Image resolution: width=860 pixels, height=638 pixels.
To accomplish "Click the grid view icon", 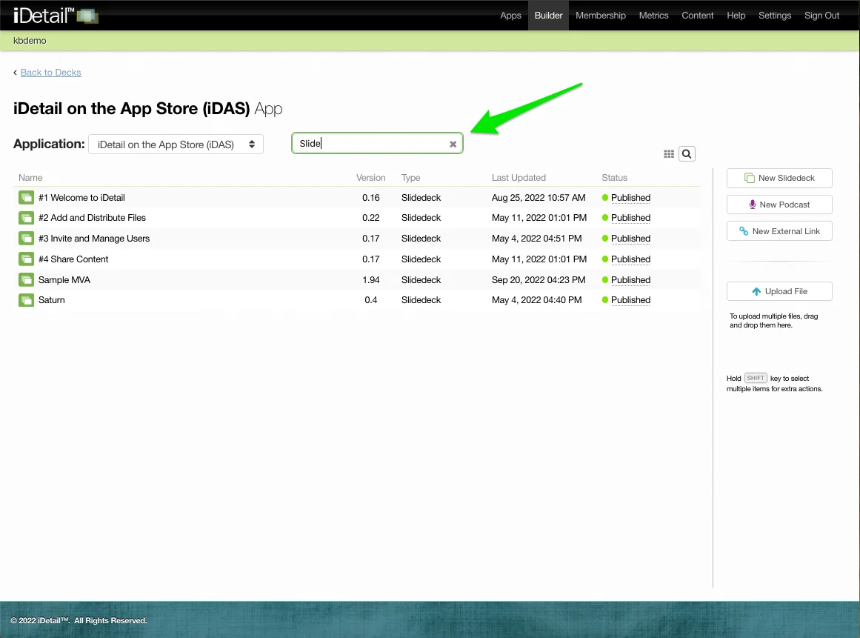I will click(x=669, y=154).
